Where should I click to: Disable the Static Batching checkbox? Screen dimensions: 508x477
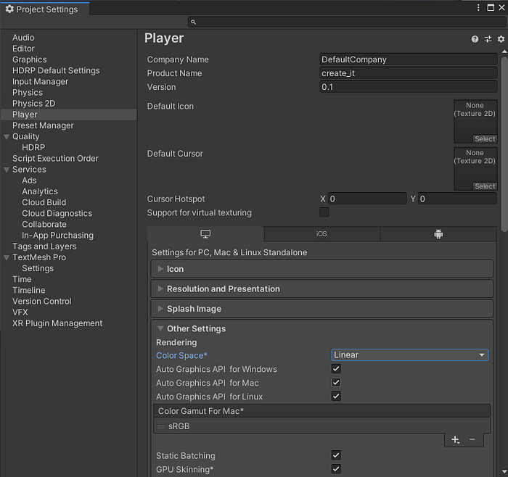[336, 455]
